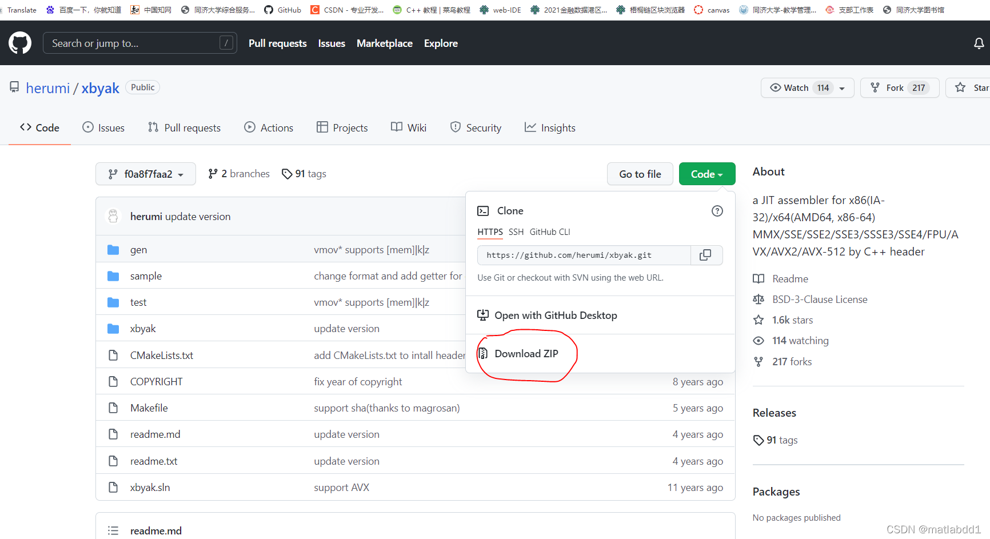
Task: Open the Releases heading link
Action: [x=775, y=413]
